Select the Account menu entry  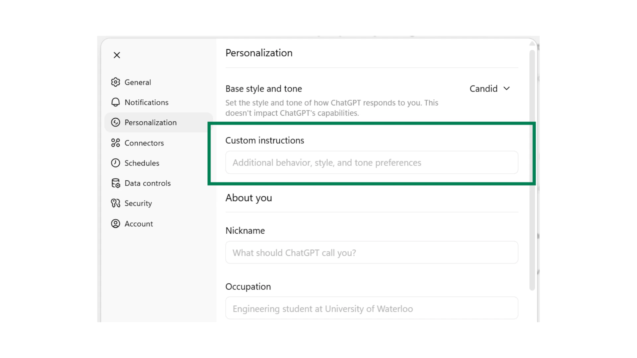[x=139, y=224]
